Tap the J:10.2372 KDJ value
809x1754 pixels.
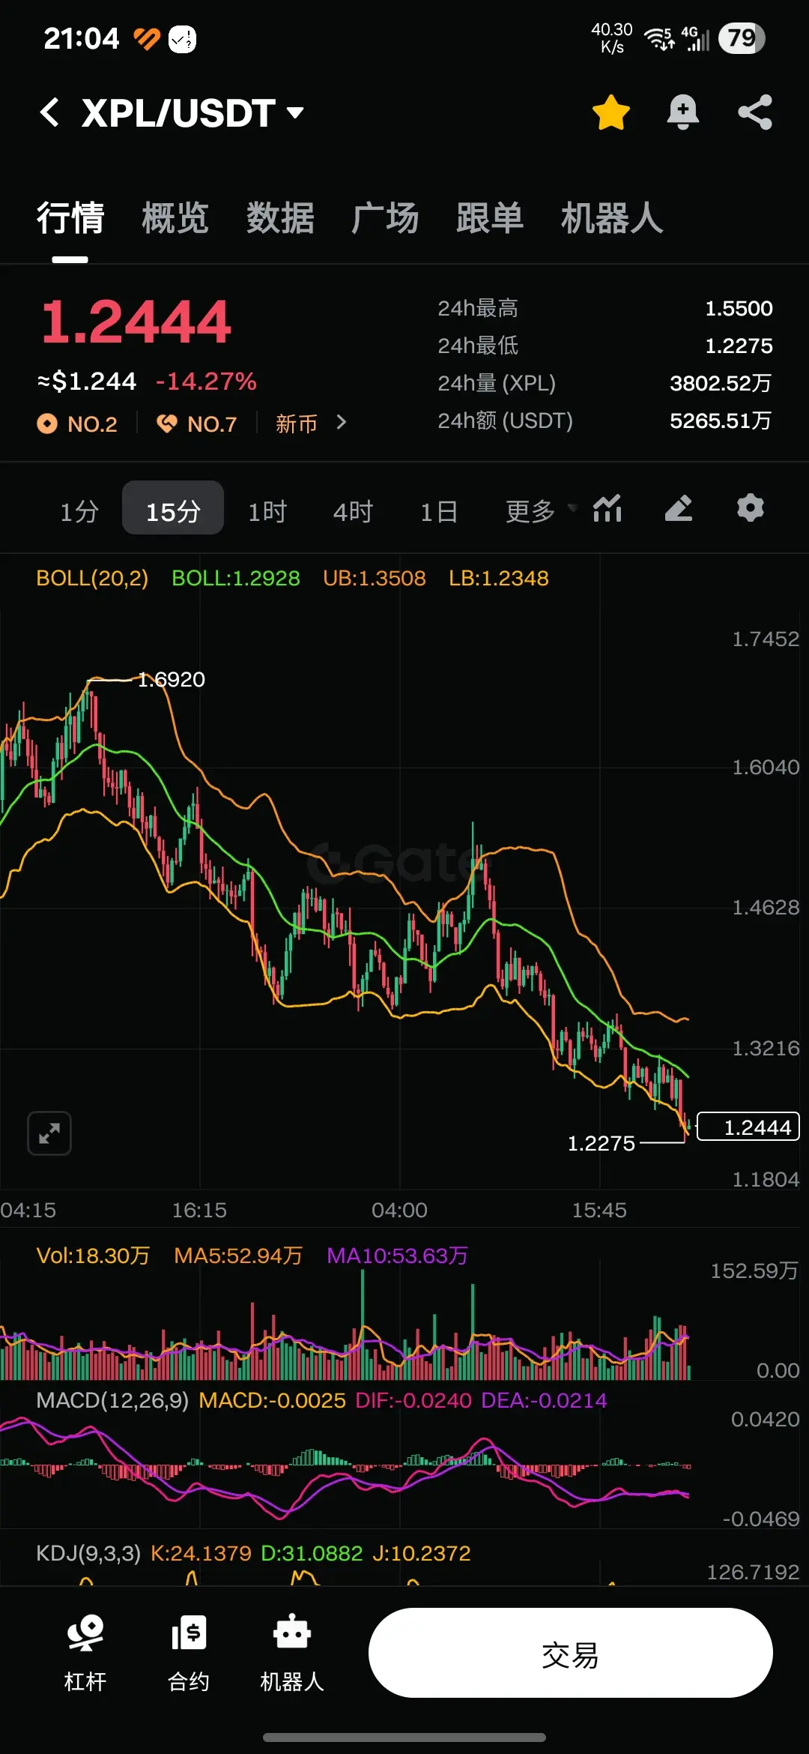point(421,1553)
